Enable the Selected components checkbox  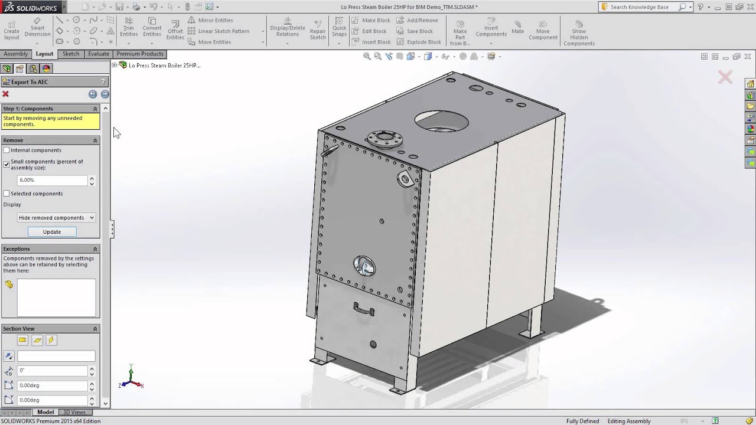click(6, 194)
